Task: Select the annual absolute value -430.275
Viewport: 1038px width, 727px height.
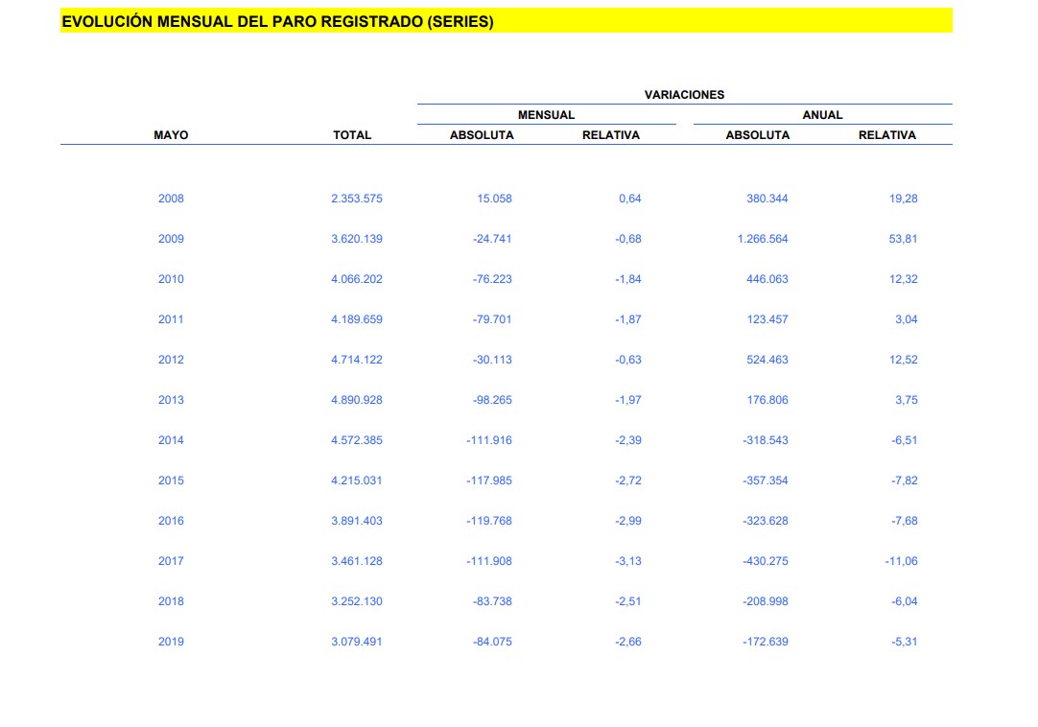Action: [766, 561]
